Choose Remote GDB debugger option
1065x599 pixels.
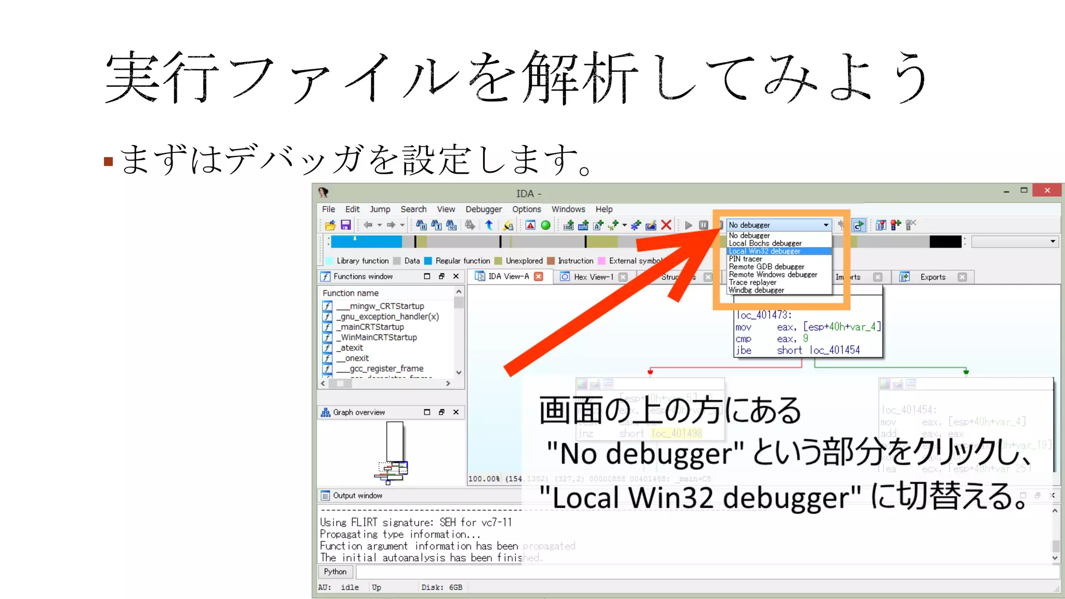[779, 267]
